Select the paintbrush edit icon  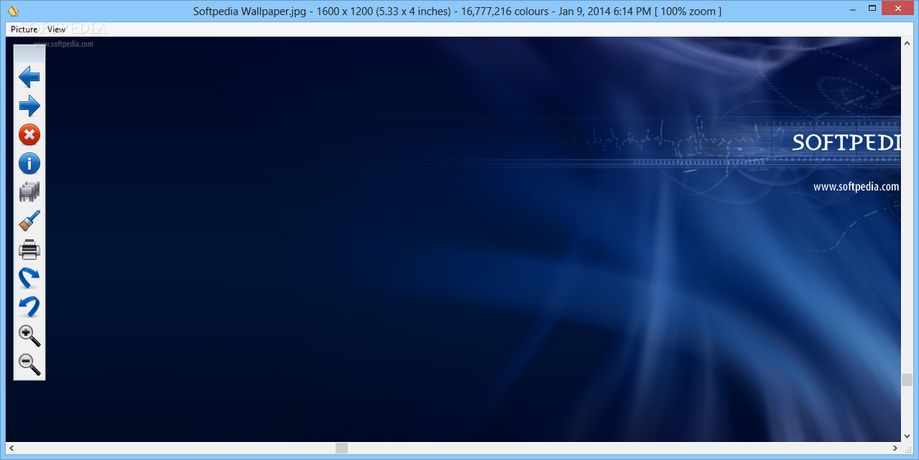tap(29, 221)
